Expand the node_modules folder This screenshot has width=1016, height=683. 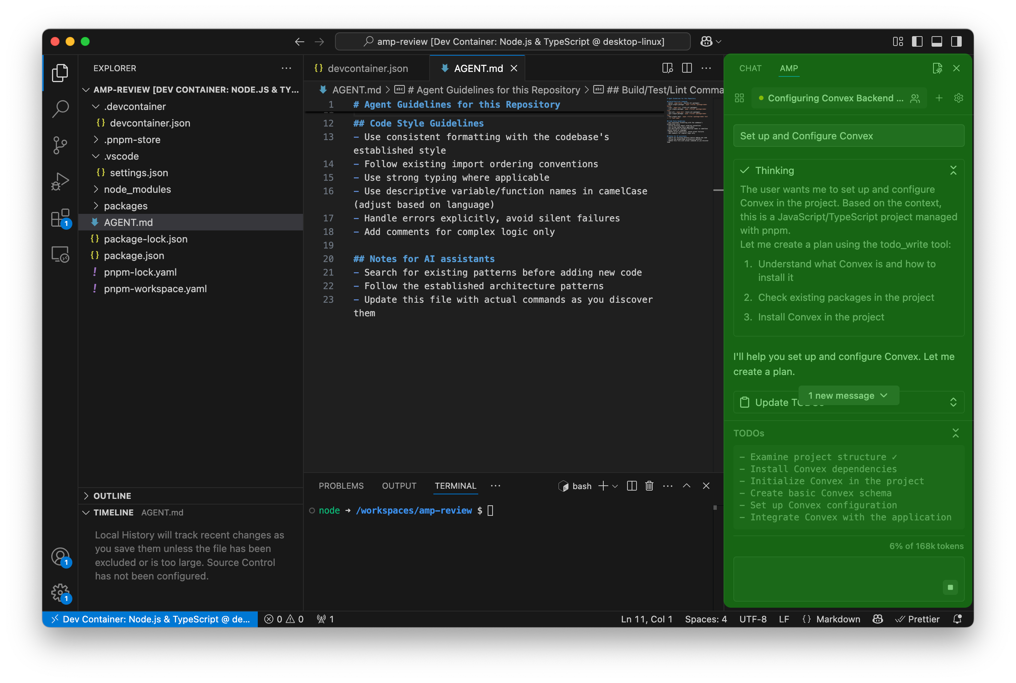[137, 189]
